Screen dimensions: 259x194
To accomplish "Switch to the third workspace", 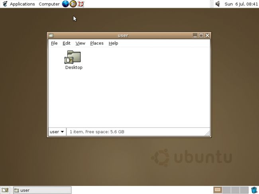I will pos(235,190).
